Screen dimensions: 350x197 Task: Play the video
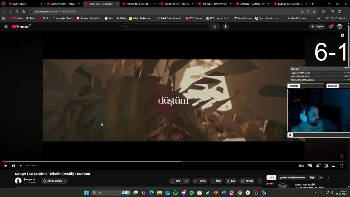5,166
